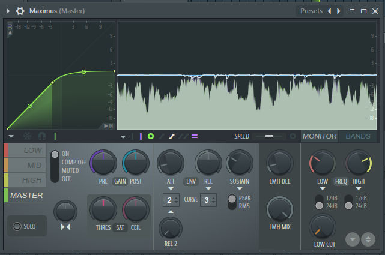Image resolution: width=385 pixels, height=255 pixels.
Task: Click the SUSTAIN knob
Action: point(240,163)
